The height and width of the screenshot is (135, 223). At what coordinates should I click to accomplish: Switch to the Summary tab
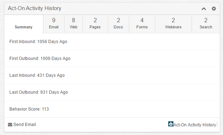tap(24, 24)
